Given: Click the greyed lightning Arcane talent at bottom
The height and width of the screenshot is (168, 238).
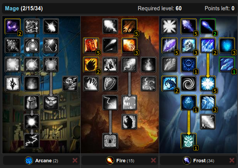Looking at the screenshot, I should [x=32, y=141].
